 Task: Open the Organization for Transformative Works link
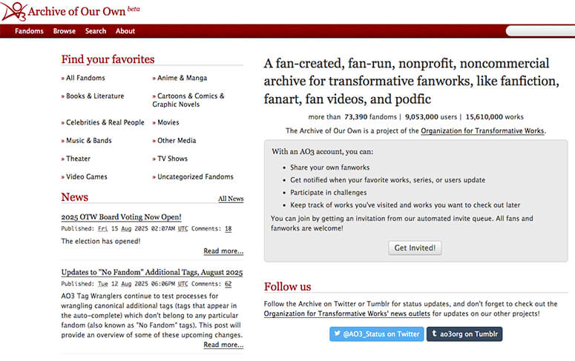(482, 131)
